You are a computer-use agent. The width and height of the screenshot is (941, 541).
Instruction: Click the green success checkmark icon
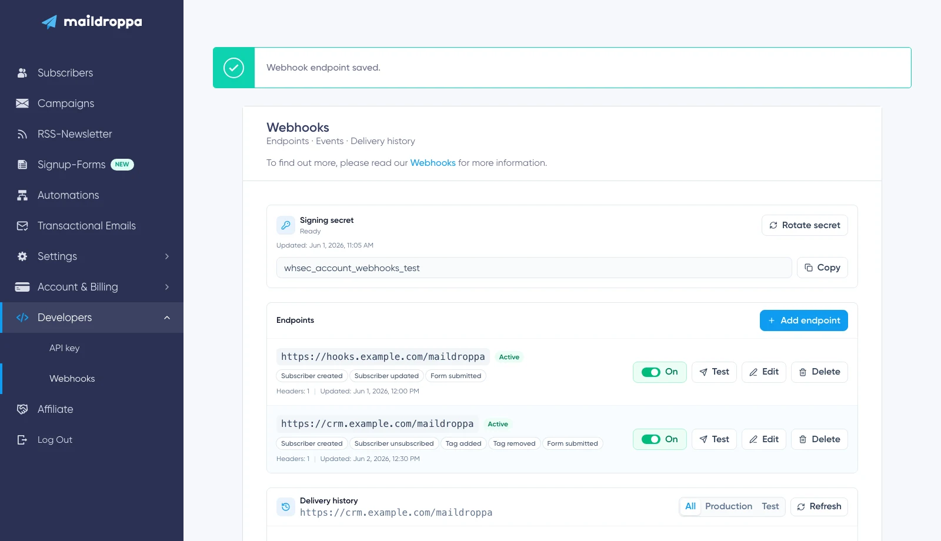tap(233, 68)
